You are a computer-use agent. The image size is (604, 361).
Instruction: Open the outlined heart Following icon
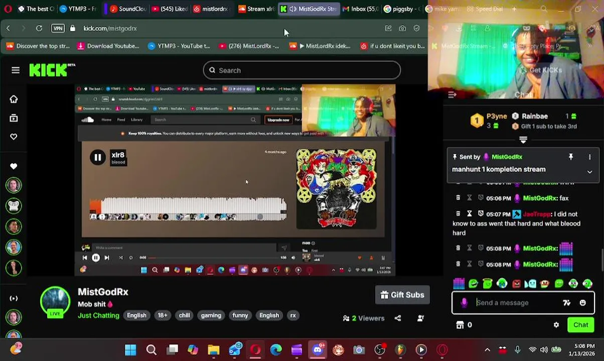tap(14, 137)
